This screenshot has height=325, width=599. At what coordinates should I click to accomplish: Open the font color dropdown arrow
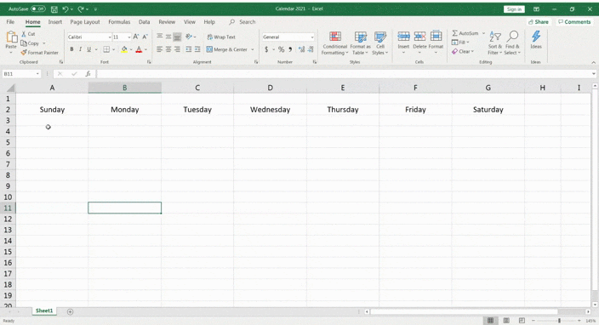coord(146,49)
